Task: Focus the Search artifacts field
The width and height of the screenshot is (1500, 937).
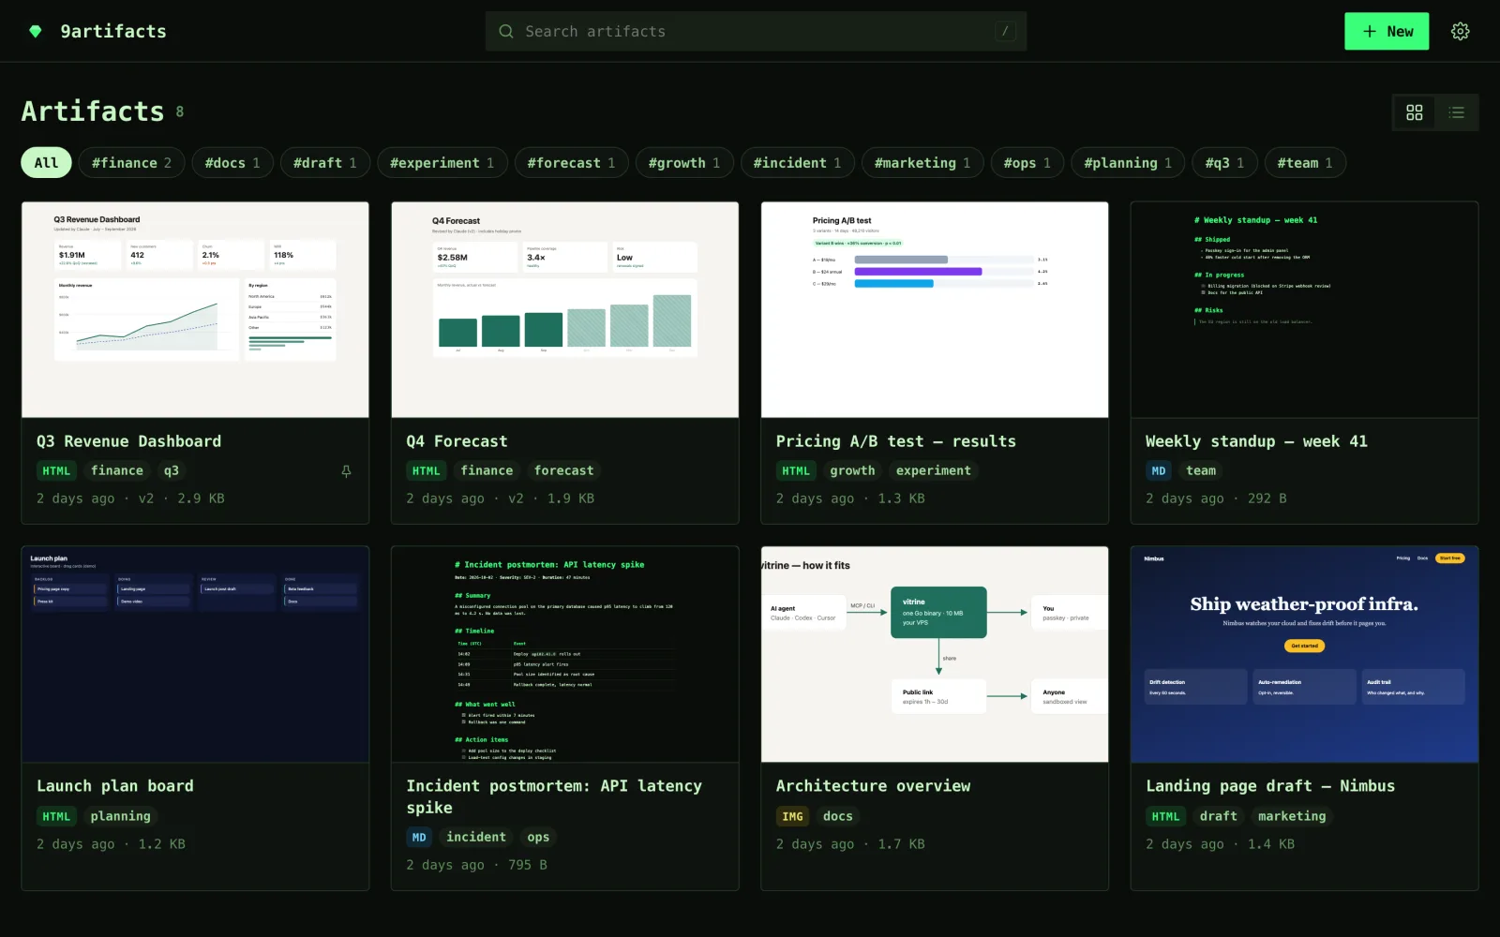Action: 756,31
